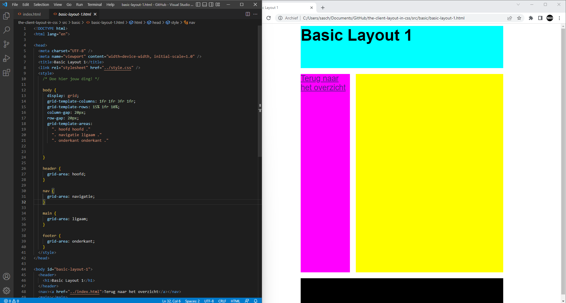Open the Run menu
The height and width of the screenshot is (303, 566).
(x=79, y=4)
